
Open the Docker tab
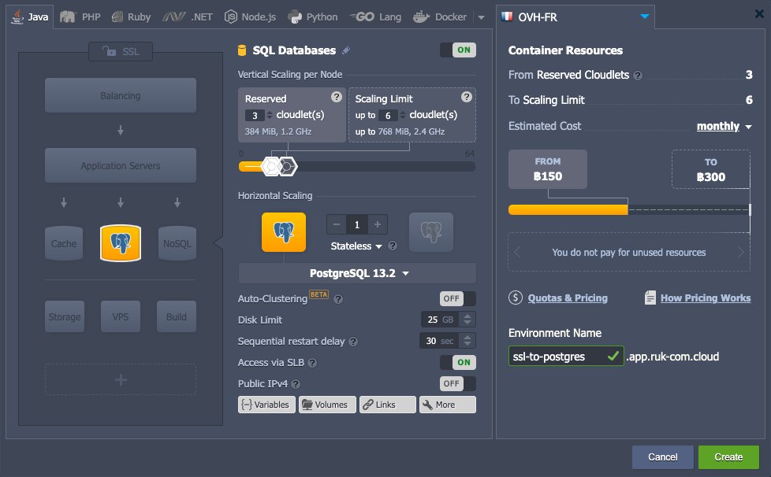(x=440, y=17)
